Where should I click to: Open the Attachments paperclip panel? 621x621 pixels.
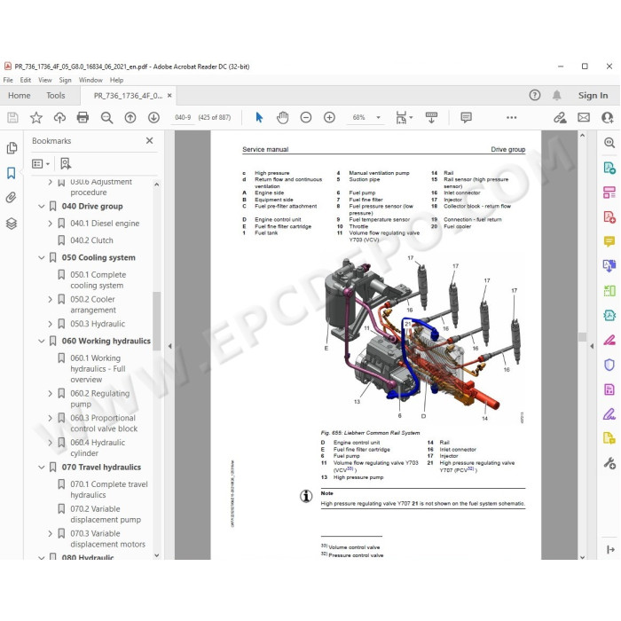tap(11, 198)
